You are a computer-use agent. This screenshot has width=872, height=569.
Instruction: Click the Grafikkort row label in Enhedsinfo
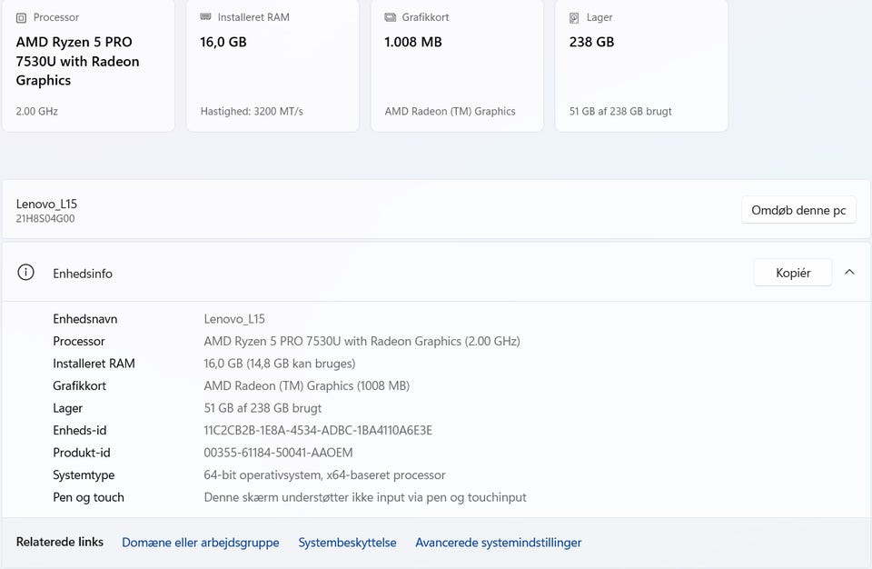click(79, 385)
